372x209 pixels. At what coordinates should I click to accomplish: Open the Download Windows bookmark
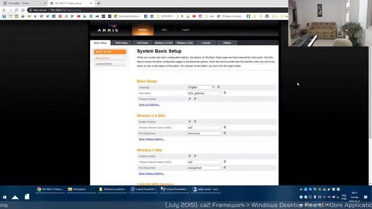click(x=127, y=16)
